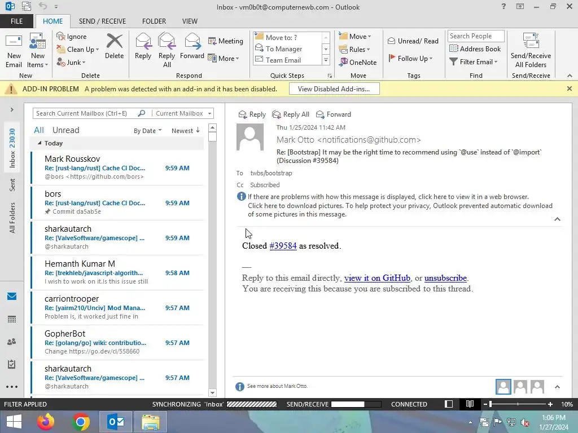The width and height of the screenshot is (578, 433).
Task: Open more navigation options ellipsis
Action: [x=12, y=387]
